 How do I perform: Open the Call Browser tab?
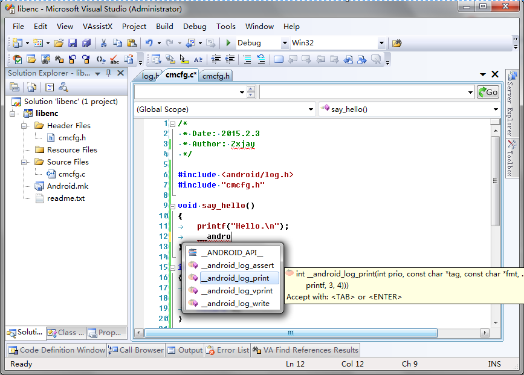coord(135,350)
